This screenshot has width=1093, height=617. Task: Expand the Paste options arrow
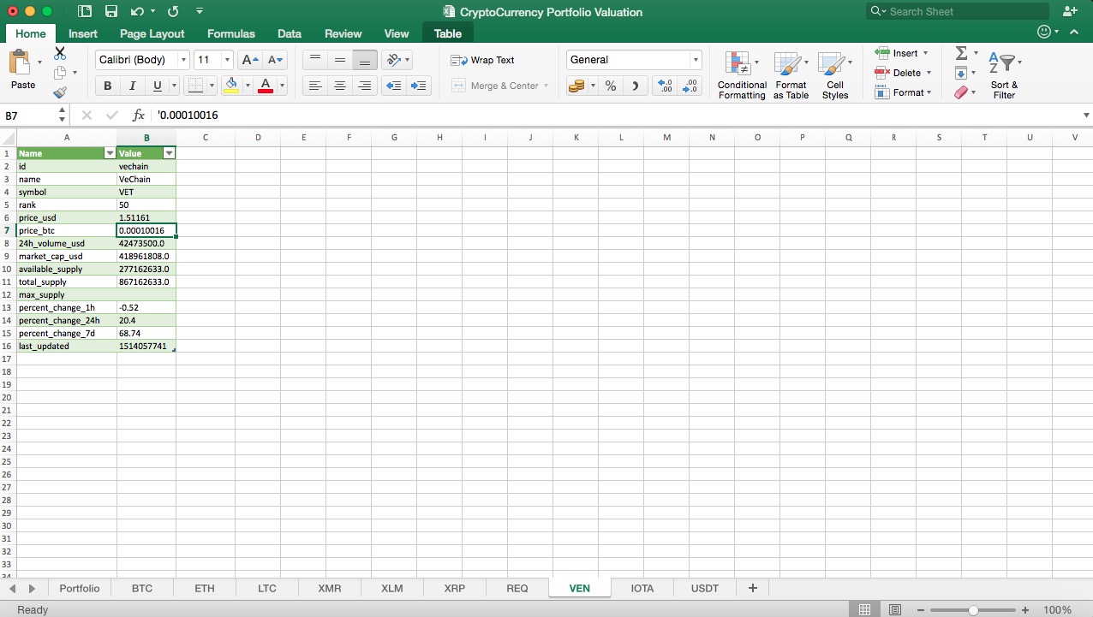[x=39, y=62]
